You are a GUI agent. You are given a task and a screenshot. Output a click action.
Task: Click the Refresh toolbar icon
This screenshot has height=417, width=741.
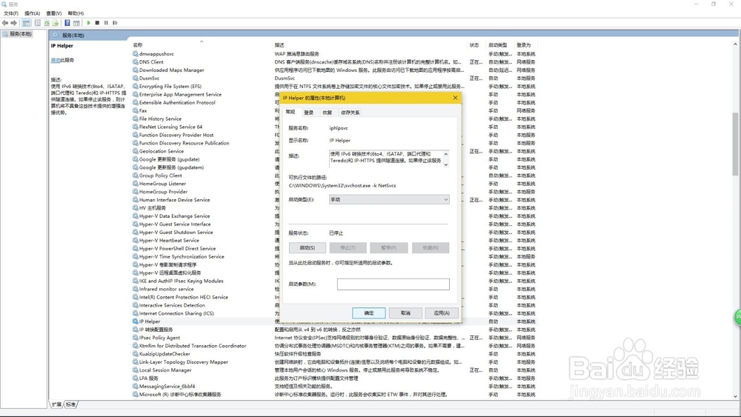coord(47,23)
